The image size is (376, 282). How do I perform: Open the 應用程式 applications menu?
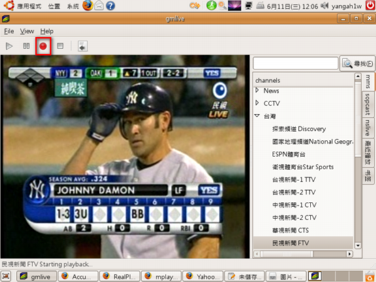29,6
